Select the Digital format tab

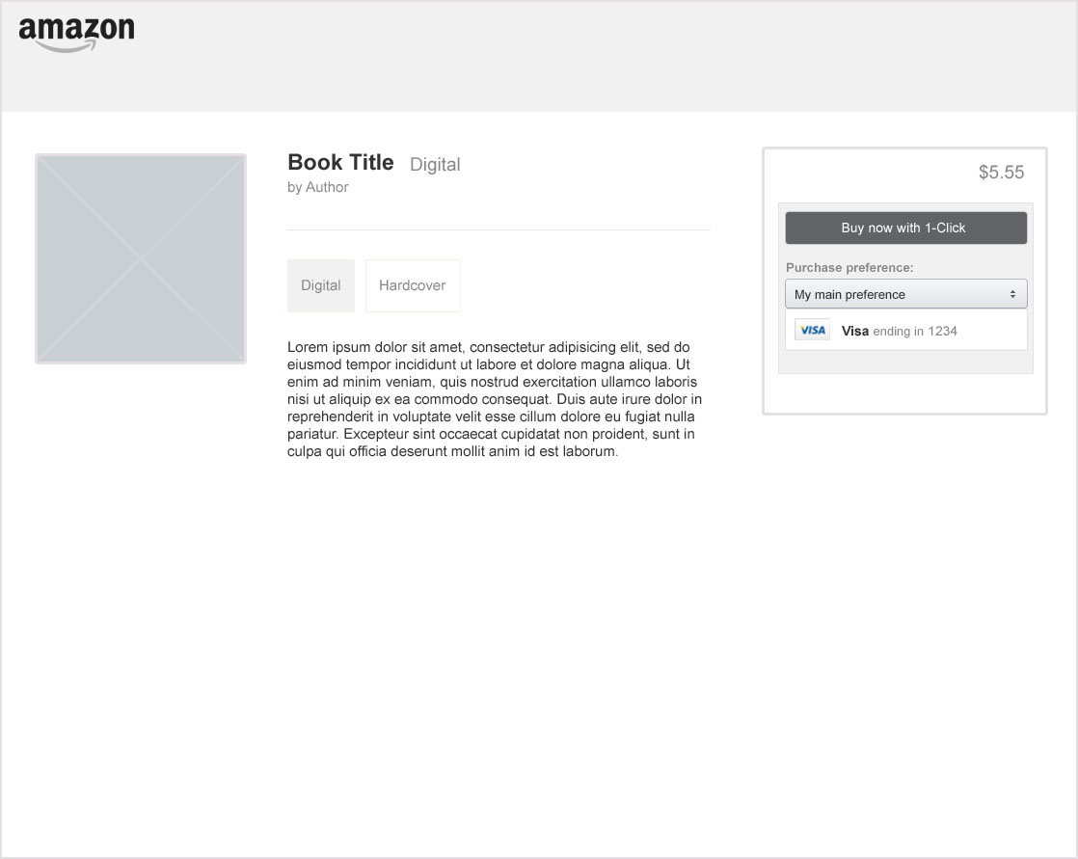pos(321,285)
